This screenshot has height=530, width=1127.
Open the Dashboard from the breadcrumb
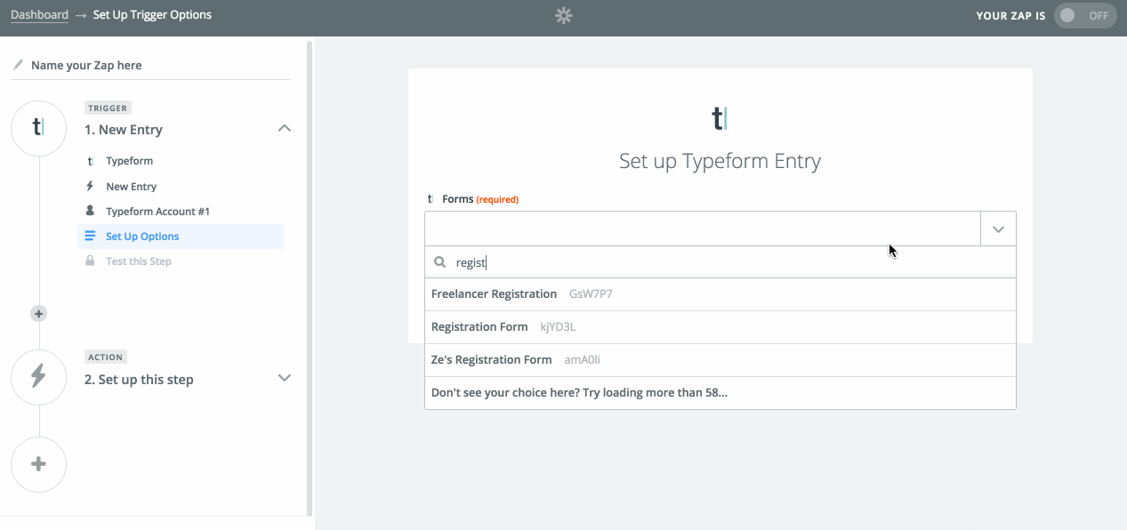point(39,14)
